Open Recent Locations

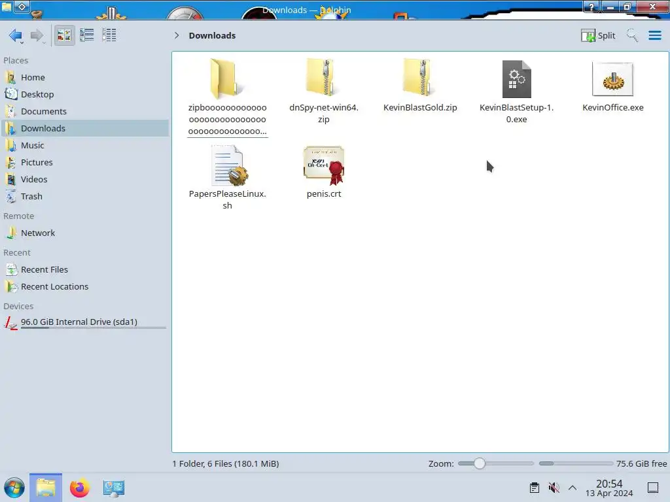click(84, 287)
